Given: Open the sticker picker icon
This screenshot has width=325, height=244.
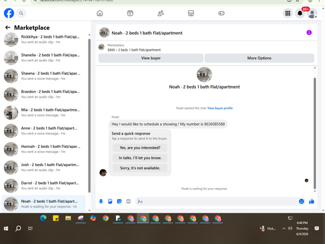Looking at the screenshot, I should pos(119,202).
